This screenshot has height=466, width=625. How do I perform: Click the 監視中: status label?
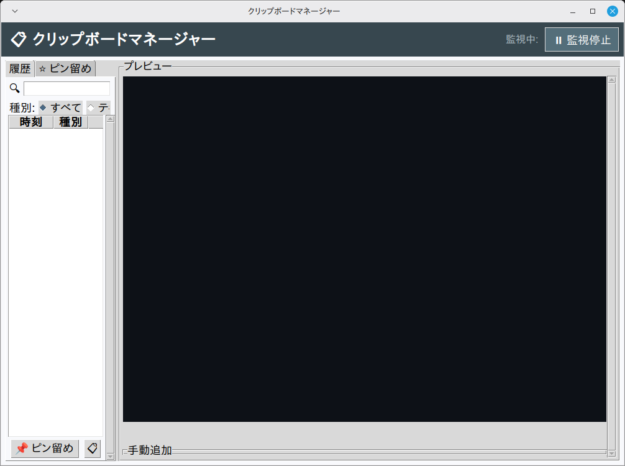[522, 40]
